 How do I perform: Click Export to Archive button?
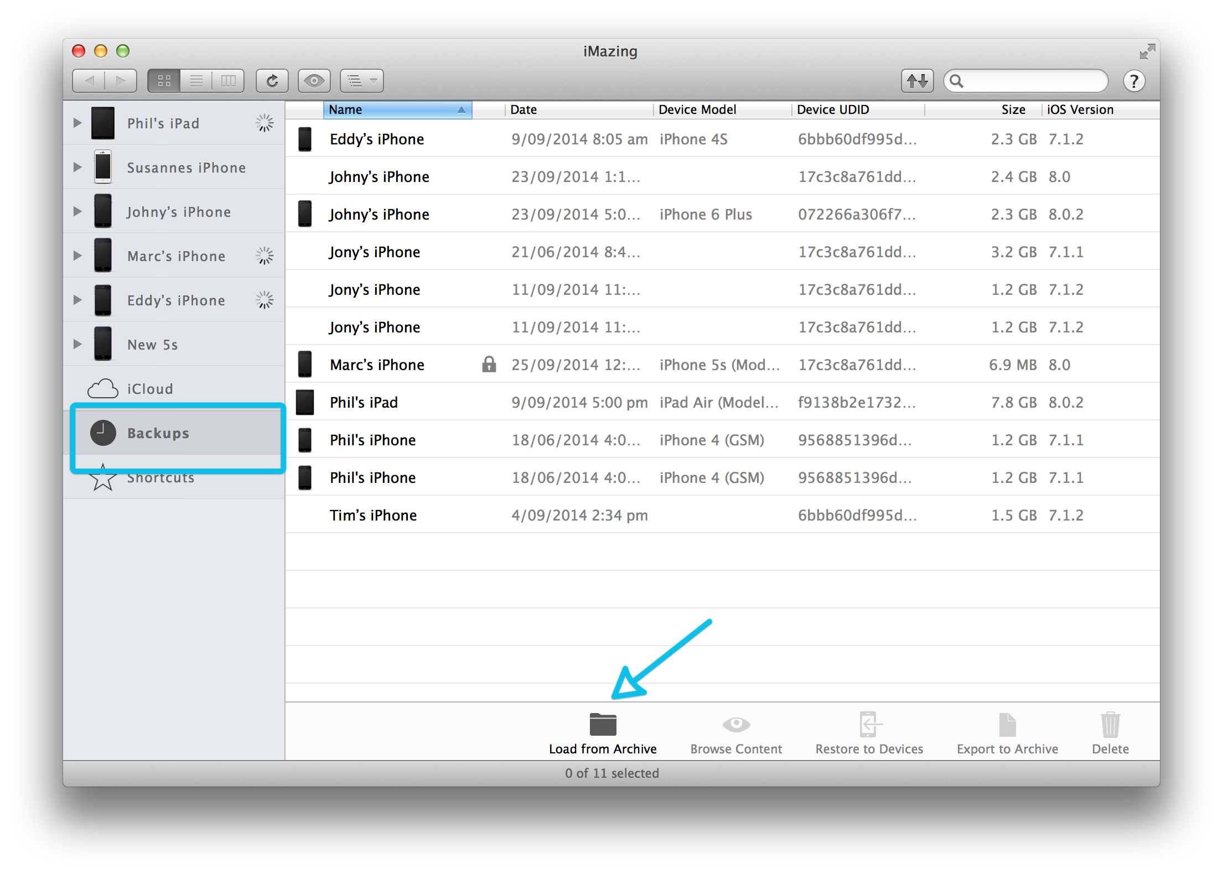click(x=1007, y=733)
